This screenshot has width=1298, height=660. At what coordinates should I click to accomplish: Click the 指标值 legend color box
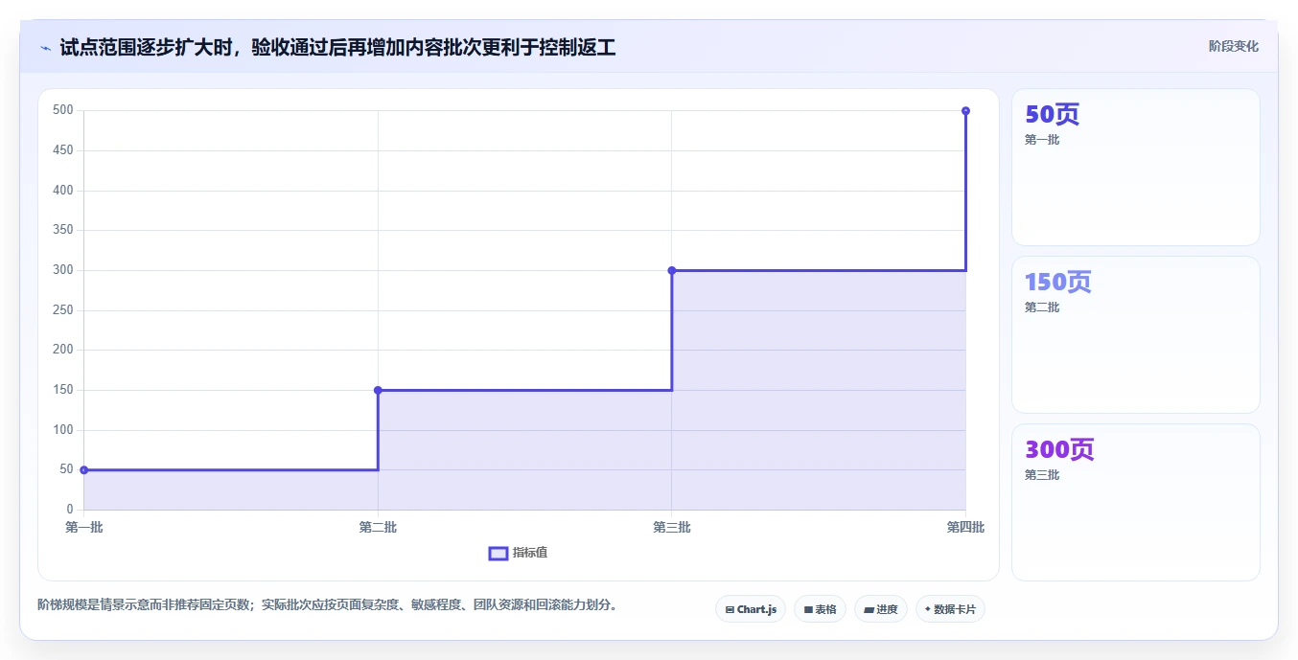tap(498, 553)
